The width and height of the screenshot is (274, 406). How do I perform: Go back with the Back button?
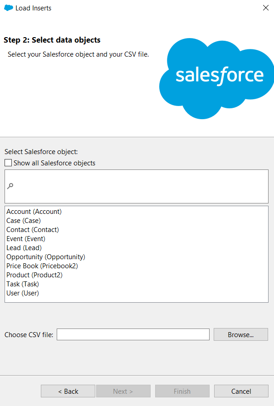pyautogui.click(x=68, y=391)
